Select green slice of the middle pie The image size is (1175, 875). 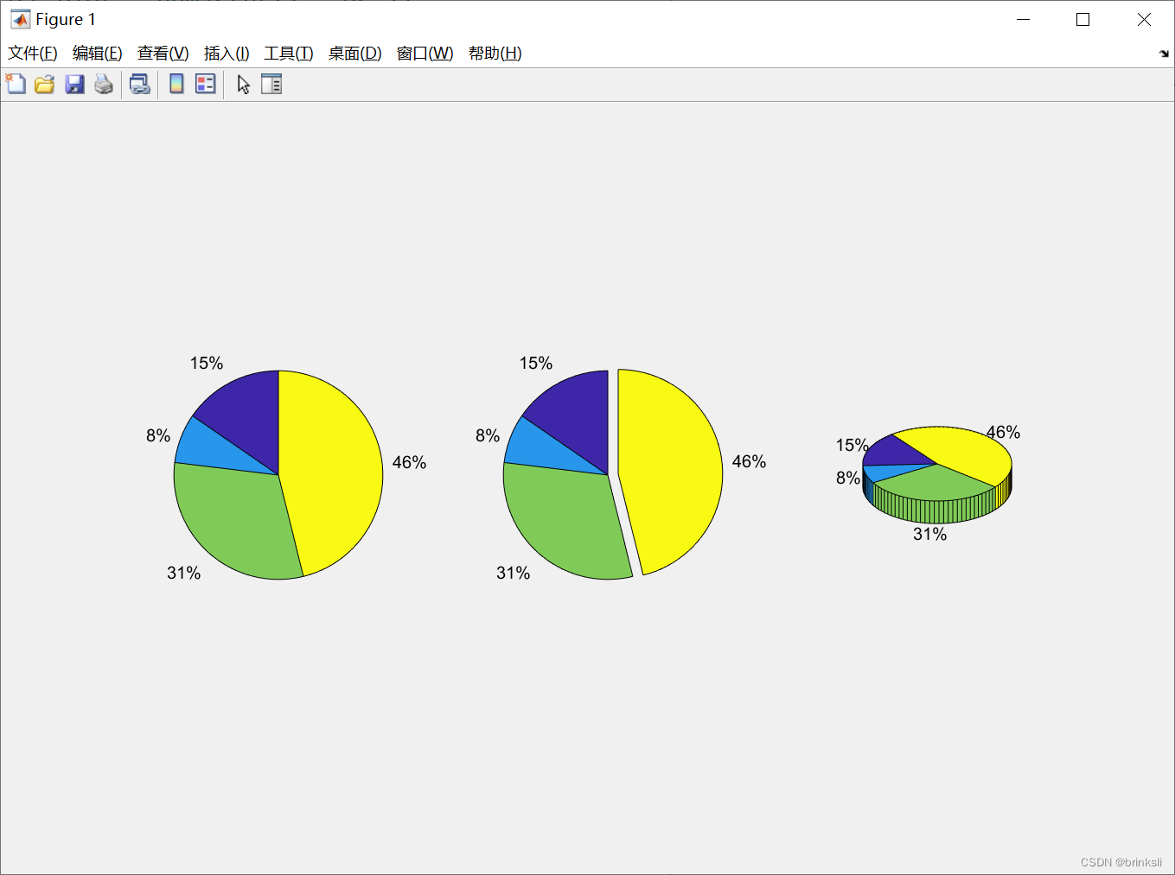click(x=566, y=523)
